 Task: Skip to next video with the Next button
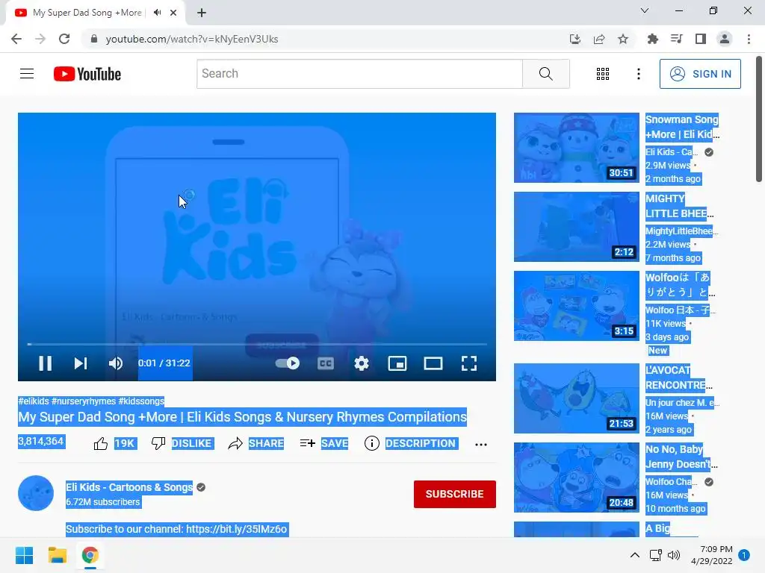[81, 363]
